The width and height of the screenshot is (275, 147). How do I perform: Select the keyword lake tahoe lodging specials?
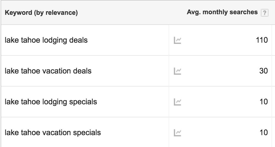[51, 102]
